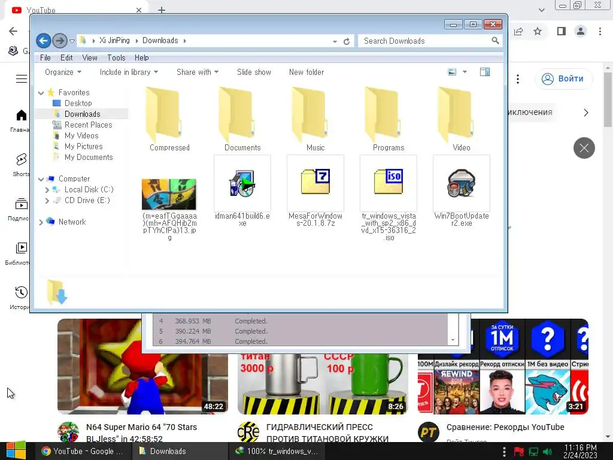This screenshot has width=613, height=460.
Task: Open the Edit menu
Action: click(x=66, y=57)
